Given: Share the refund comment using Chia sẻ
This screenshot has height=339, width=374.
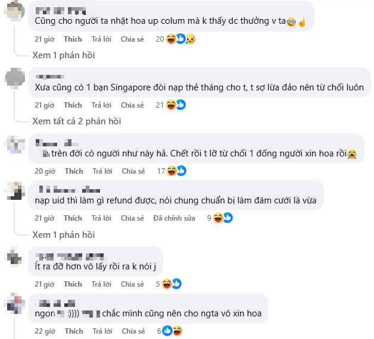Looking at the screenshot, I should tap(132, 218).
